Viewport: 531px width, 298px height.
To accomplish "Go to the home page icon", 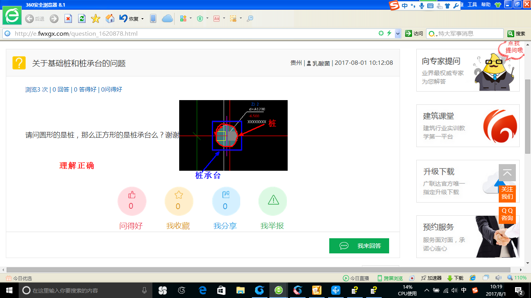I will (110, 19).
